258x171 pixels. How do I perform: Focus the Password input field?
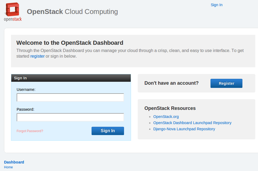tap(70, 117)
